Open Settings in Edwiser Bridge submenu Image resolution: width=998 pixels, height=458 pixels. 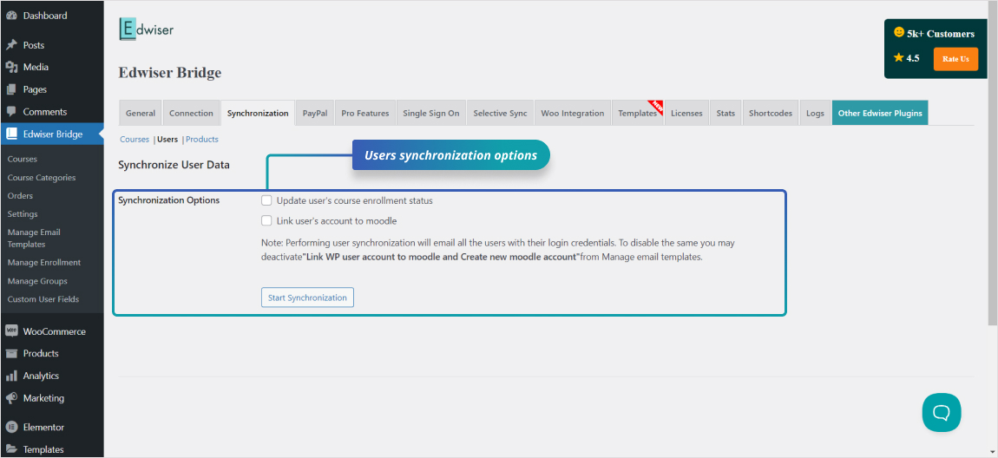[x=23, y=213]
